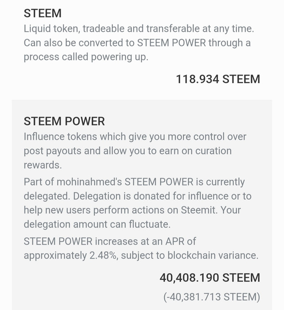Select the STEEM POWER section heading
Screen dimensions: 284x310
pyautogui.click(x=64, y=121)
